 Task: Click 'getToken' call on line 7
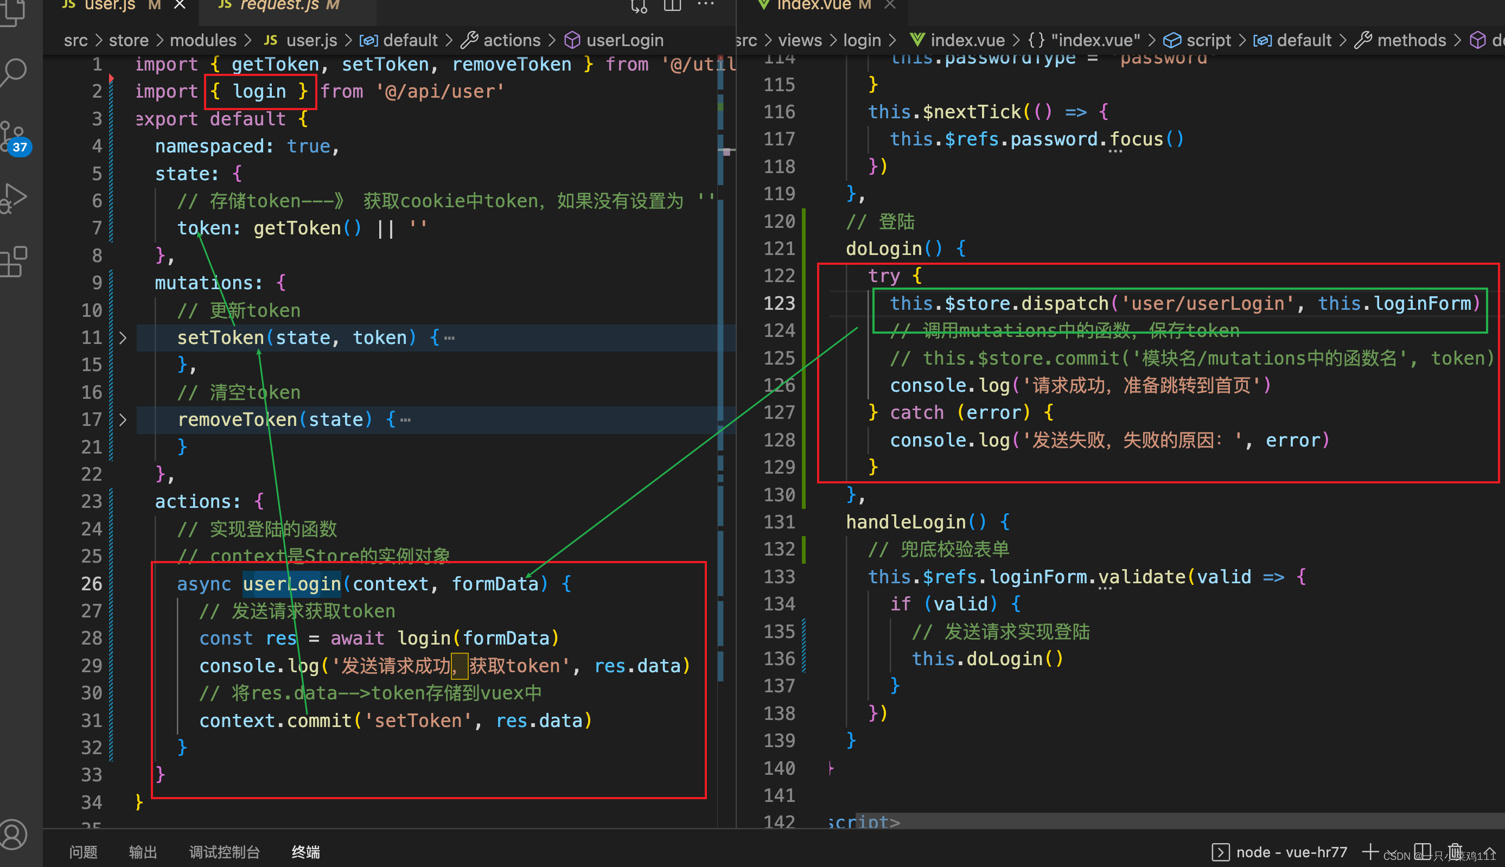(x=297, y=228)
